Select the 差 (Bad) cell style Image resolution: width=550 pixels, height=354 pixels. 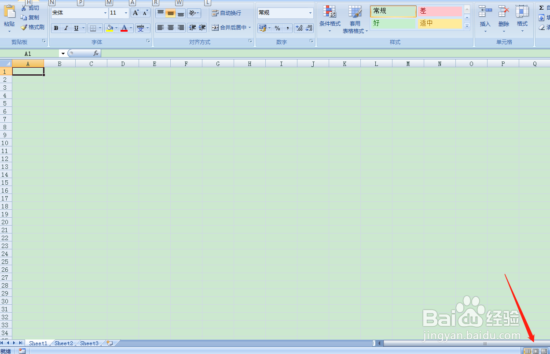point(440,11)
